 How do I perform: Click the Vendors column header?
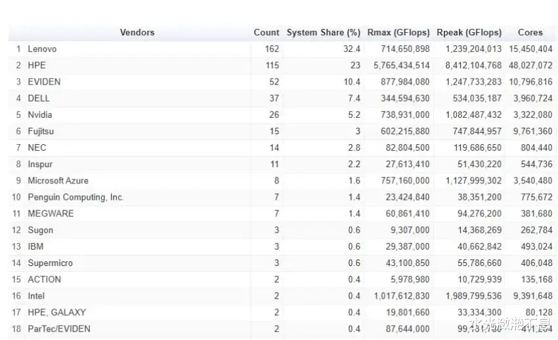tap(137, 32)
